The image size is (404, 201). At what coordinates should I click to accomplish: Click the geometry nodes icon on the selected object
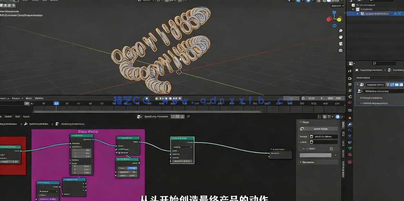point(395,13)
